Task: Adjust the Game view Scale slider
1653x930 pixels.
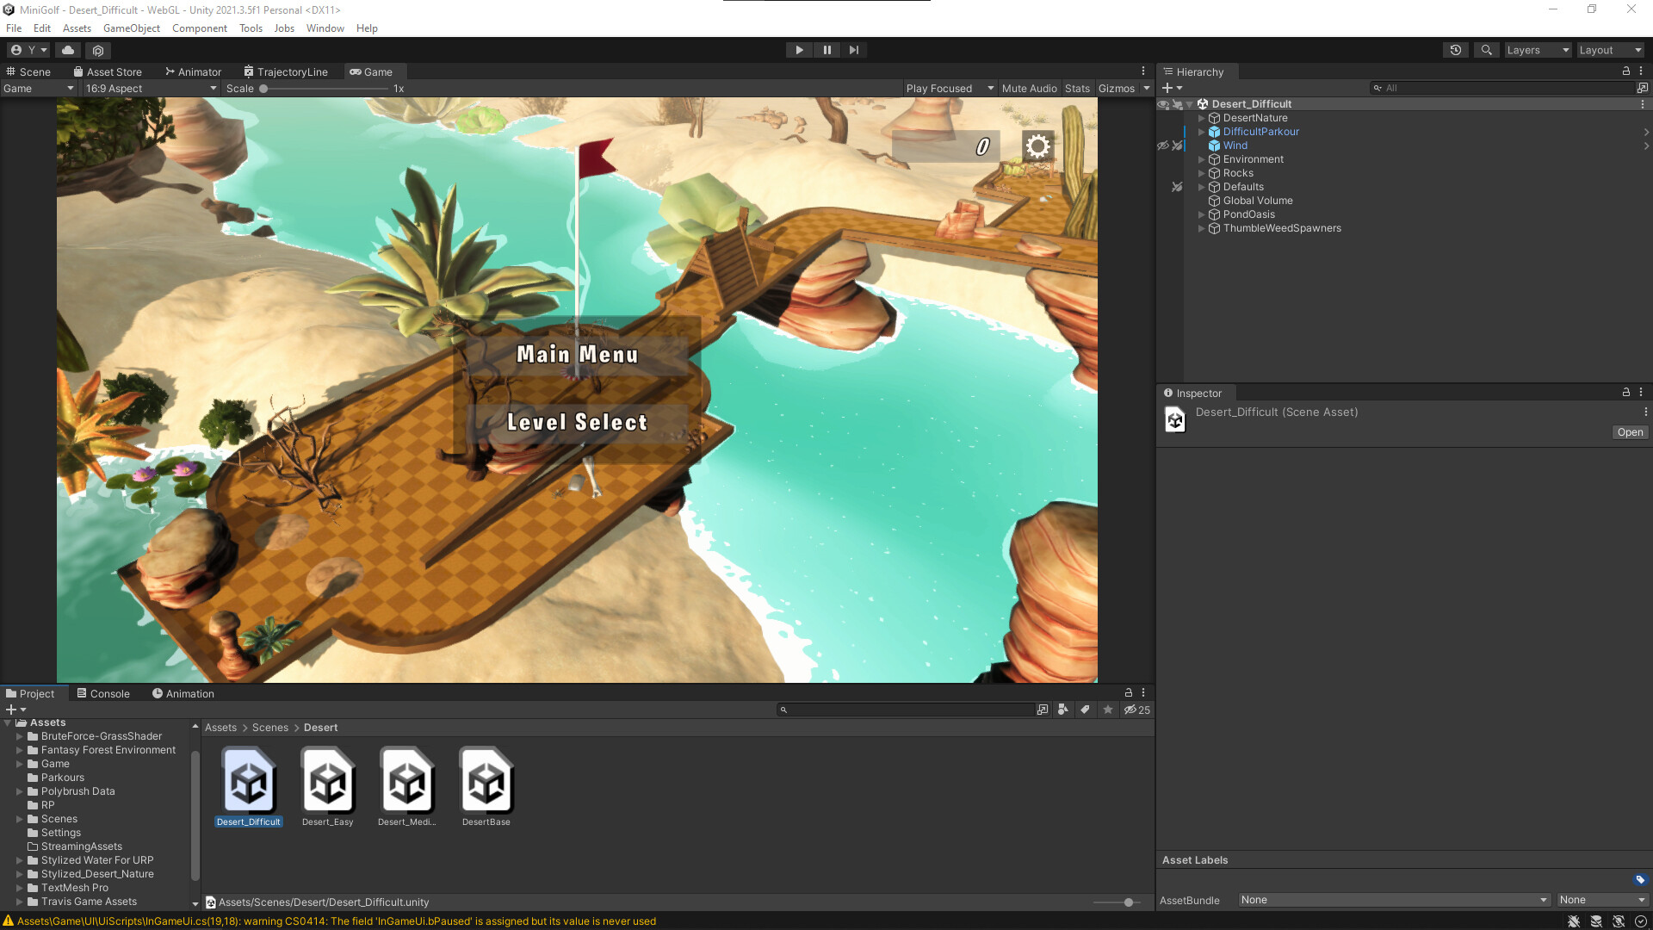Action: click(264, 89)
